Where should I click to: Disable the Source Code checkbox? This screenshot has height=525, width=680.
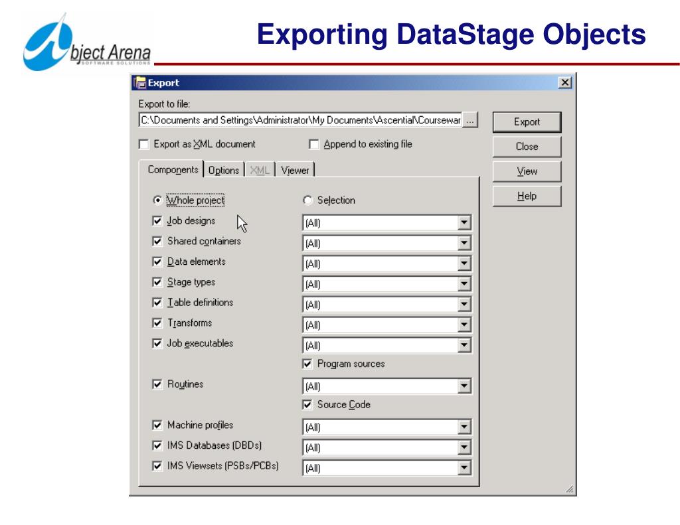(307, 405)
